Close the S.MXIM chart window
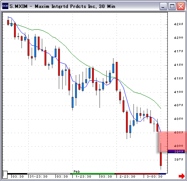 coord(181,6)
